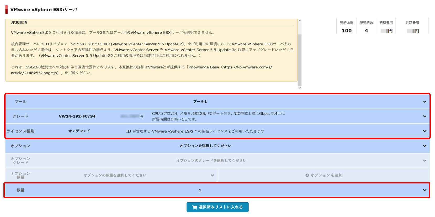Image resolution: width=435 pixels, height=217 pixels.
Task: Open the ライセンス種別 dropdown showing オンデマンド
Action: click(x=218, y=131)
